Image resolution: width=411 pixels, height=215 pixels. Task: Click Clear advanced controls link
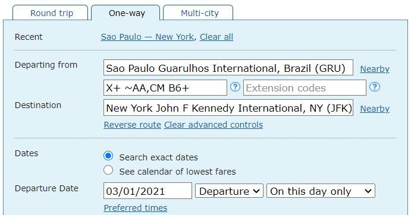(x=214, y=125)
